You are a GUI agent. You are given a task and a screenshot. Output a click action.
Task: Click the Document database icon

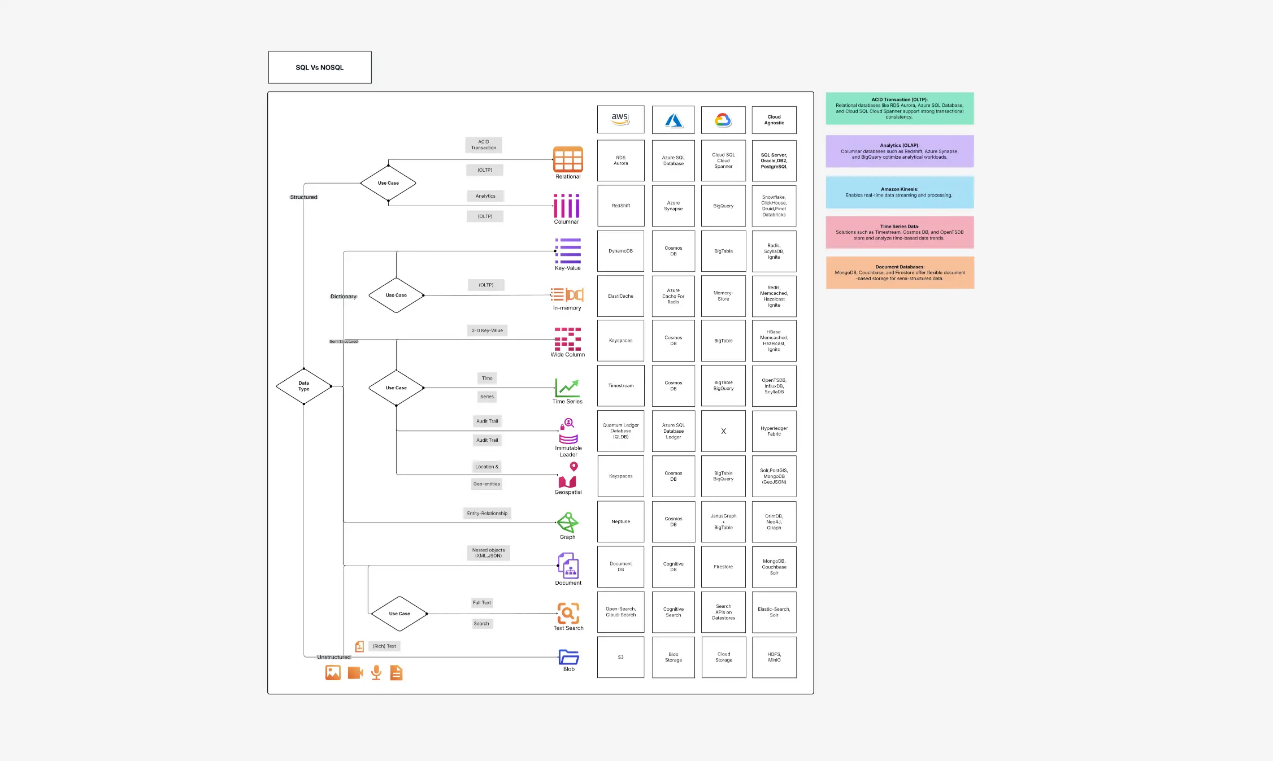tap(568, 566)
